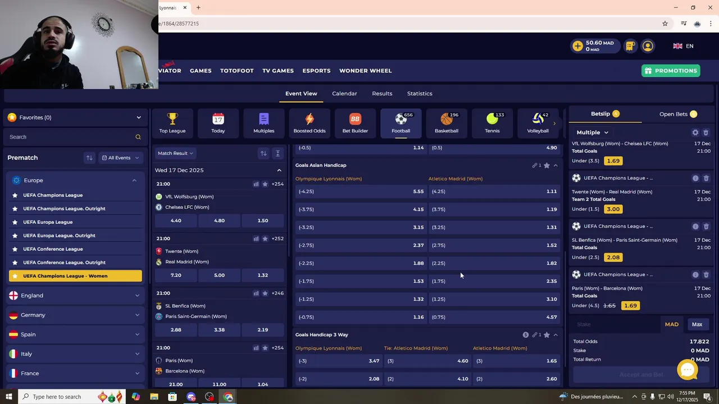Favorite the Wolfsburg vs Chelsea match star
Screen dimensions: 719x404
[x=265, y=184]
